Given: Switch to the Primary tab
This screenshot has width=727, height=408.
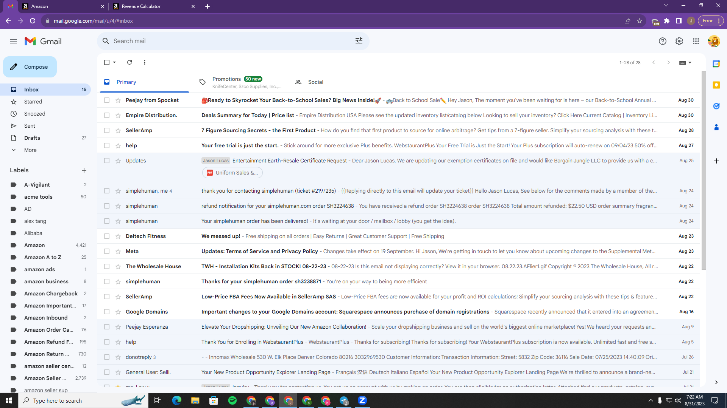Looking at the screenshot, I should (x=144, y=82).
